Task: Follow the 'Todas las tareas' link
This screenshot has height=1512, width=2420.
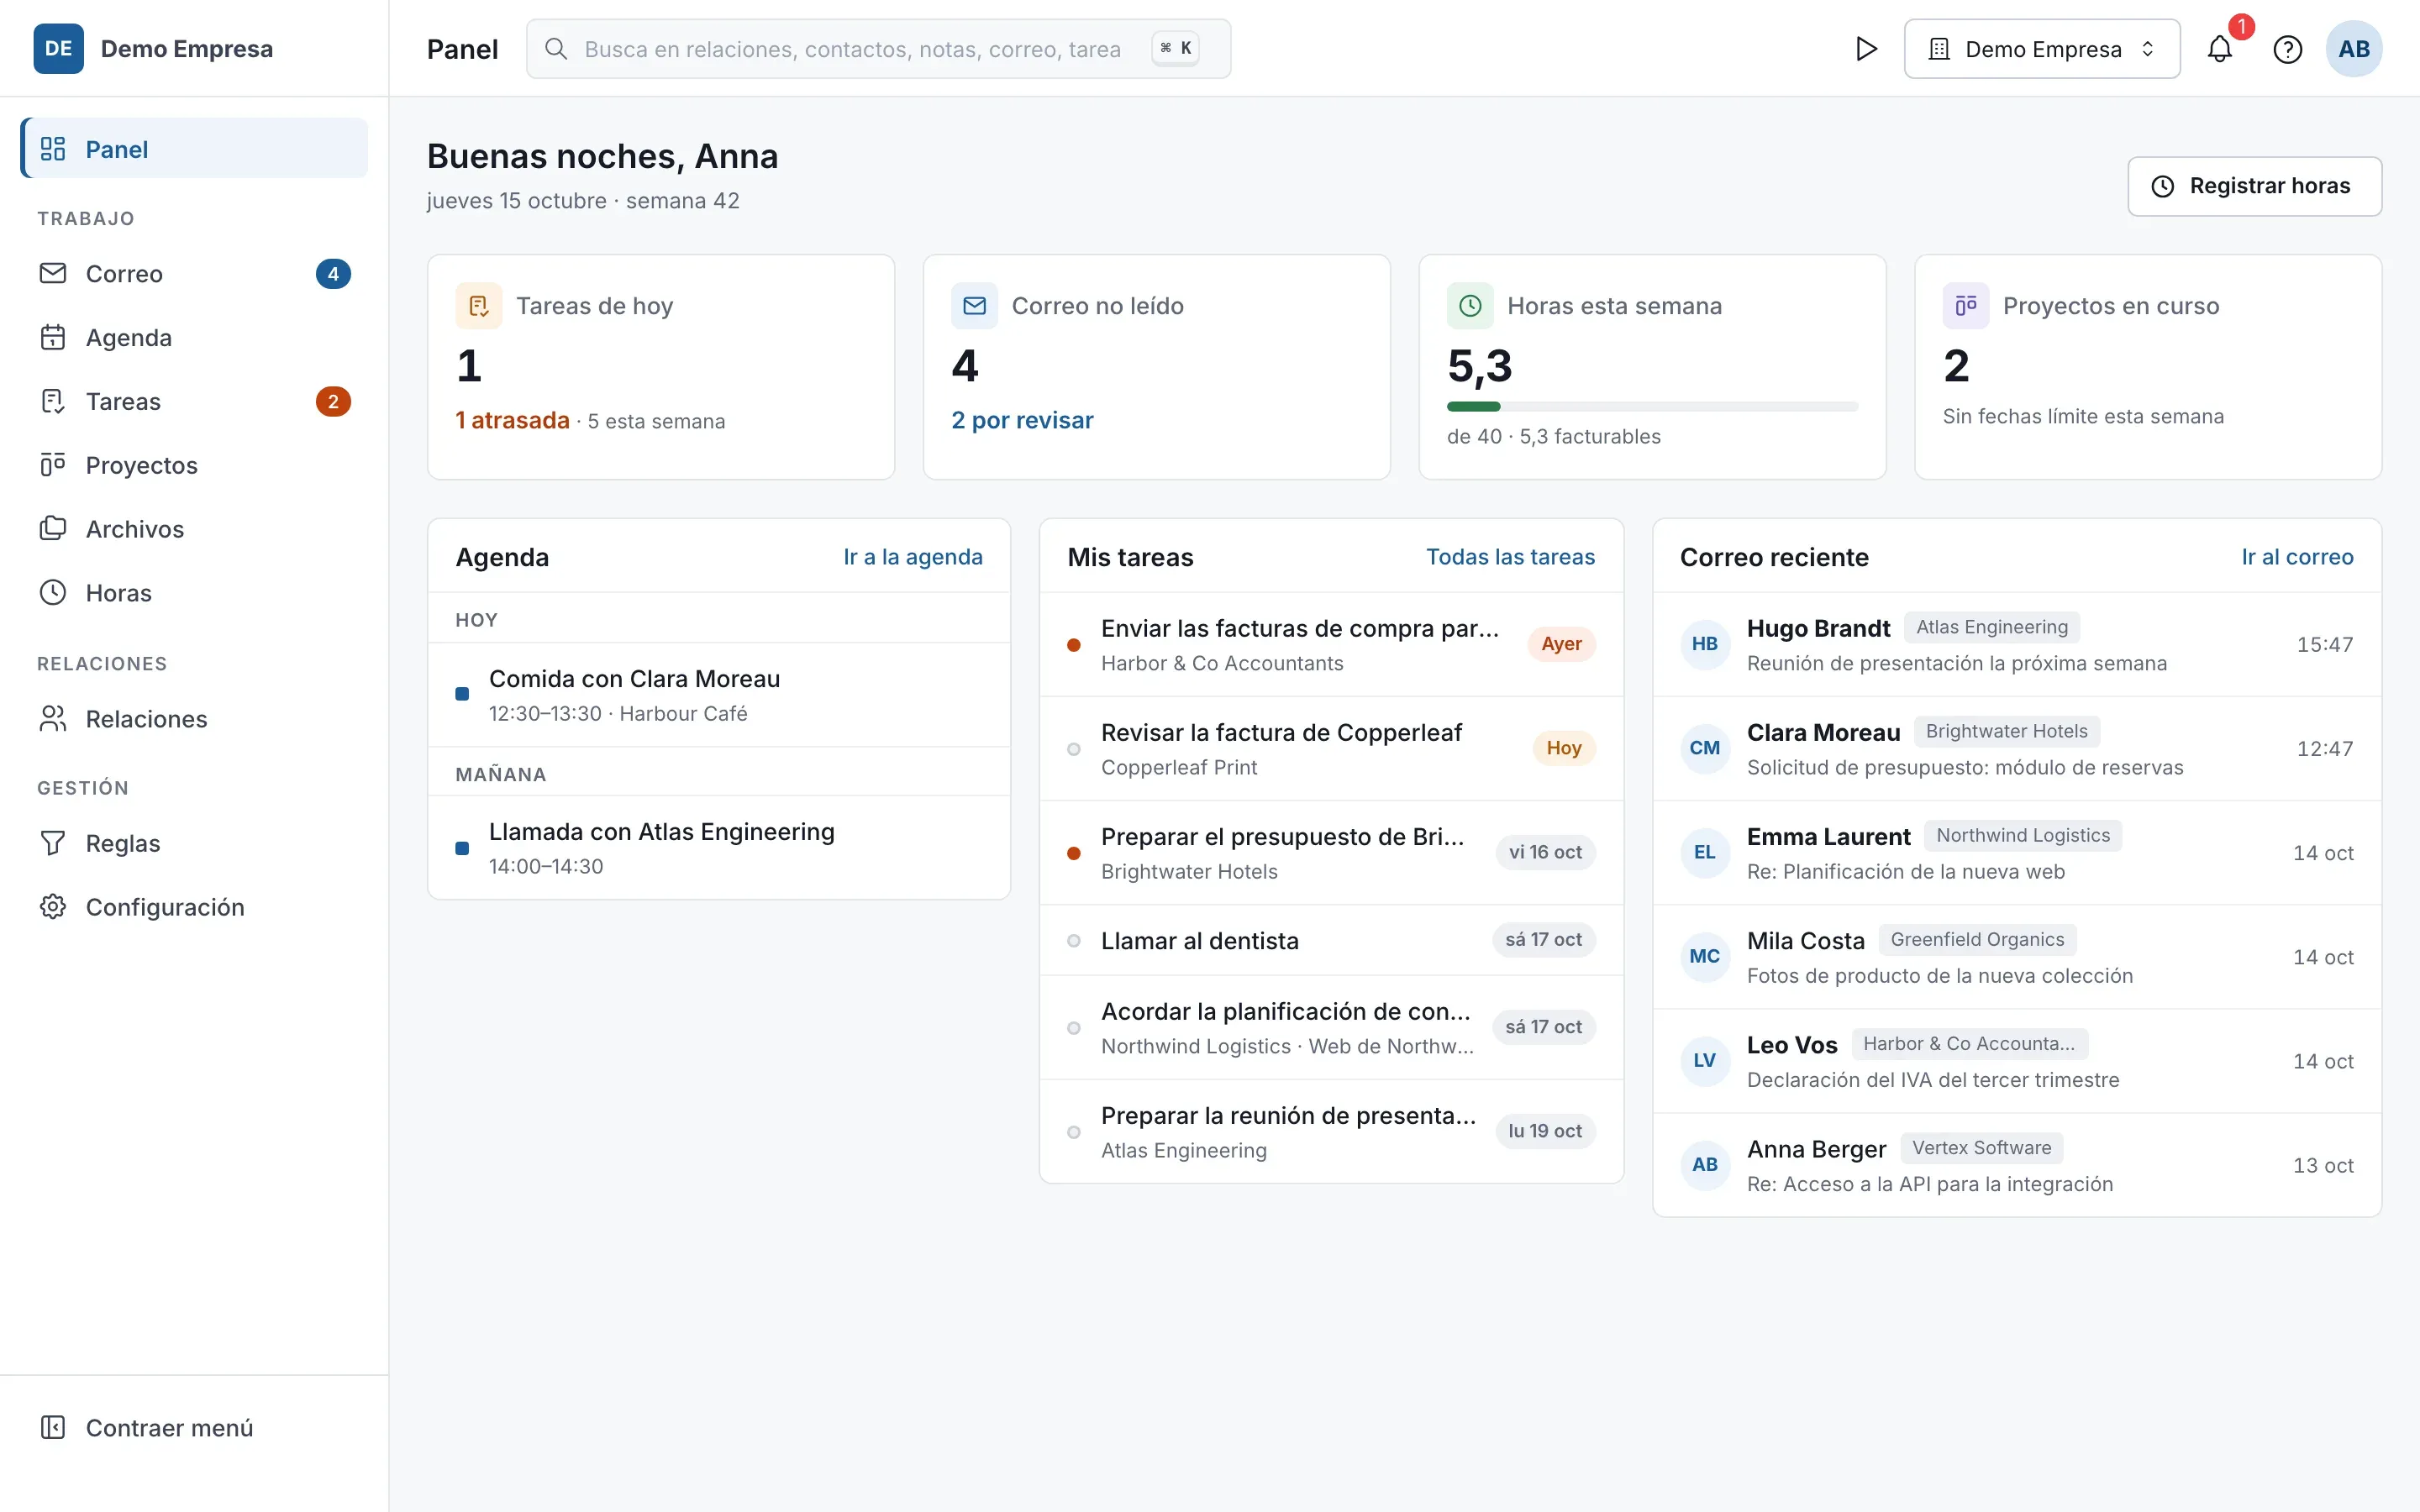Action: (x=1510, y=557)
